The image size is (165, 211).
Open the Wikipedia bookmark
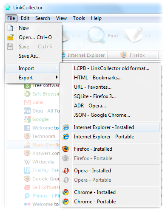(43, 162)
